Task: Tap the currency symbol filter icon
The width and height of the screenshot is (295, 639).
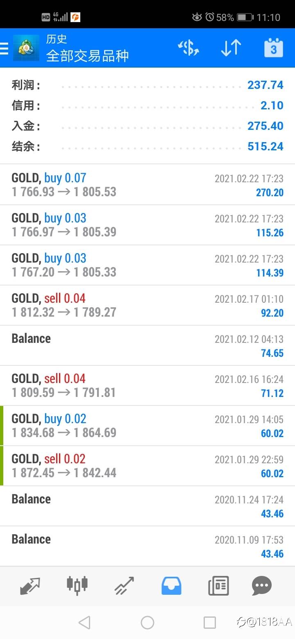Action: pos(188,48)
